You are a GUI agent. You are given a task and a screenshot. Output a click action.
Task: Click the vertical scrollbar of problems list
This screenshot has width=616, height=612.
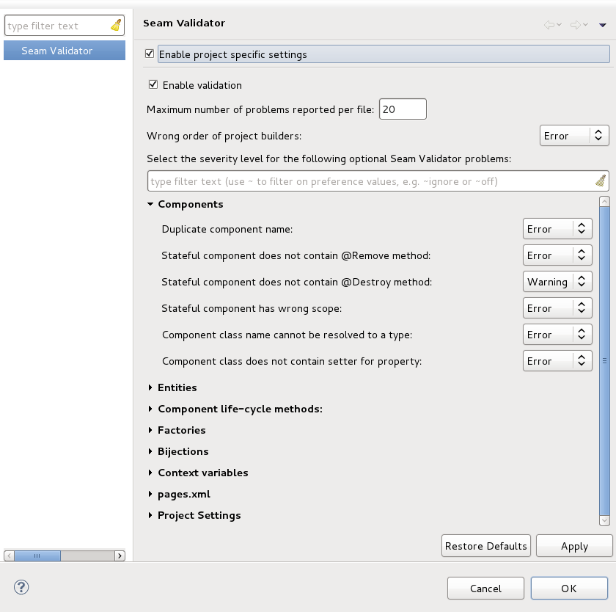tap(604, 360)
